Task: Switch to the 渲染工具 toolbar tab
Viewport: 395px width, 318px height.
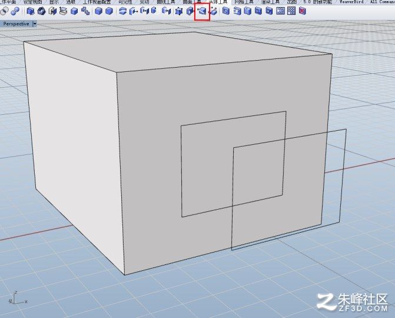Action: pyautogui.click(x=270, y=2)
